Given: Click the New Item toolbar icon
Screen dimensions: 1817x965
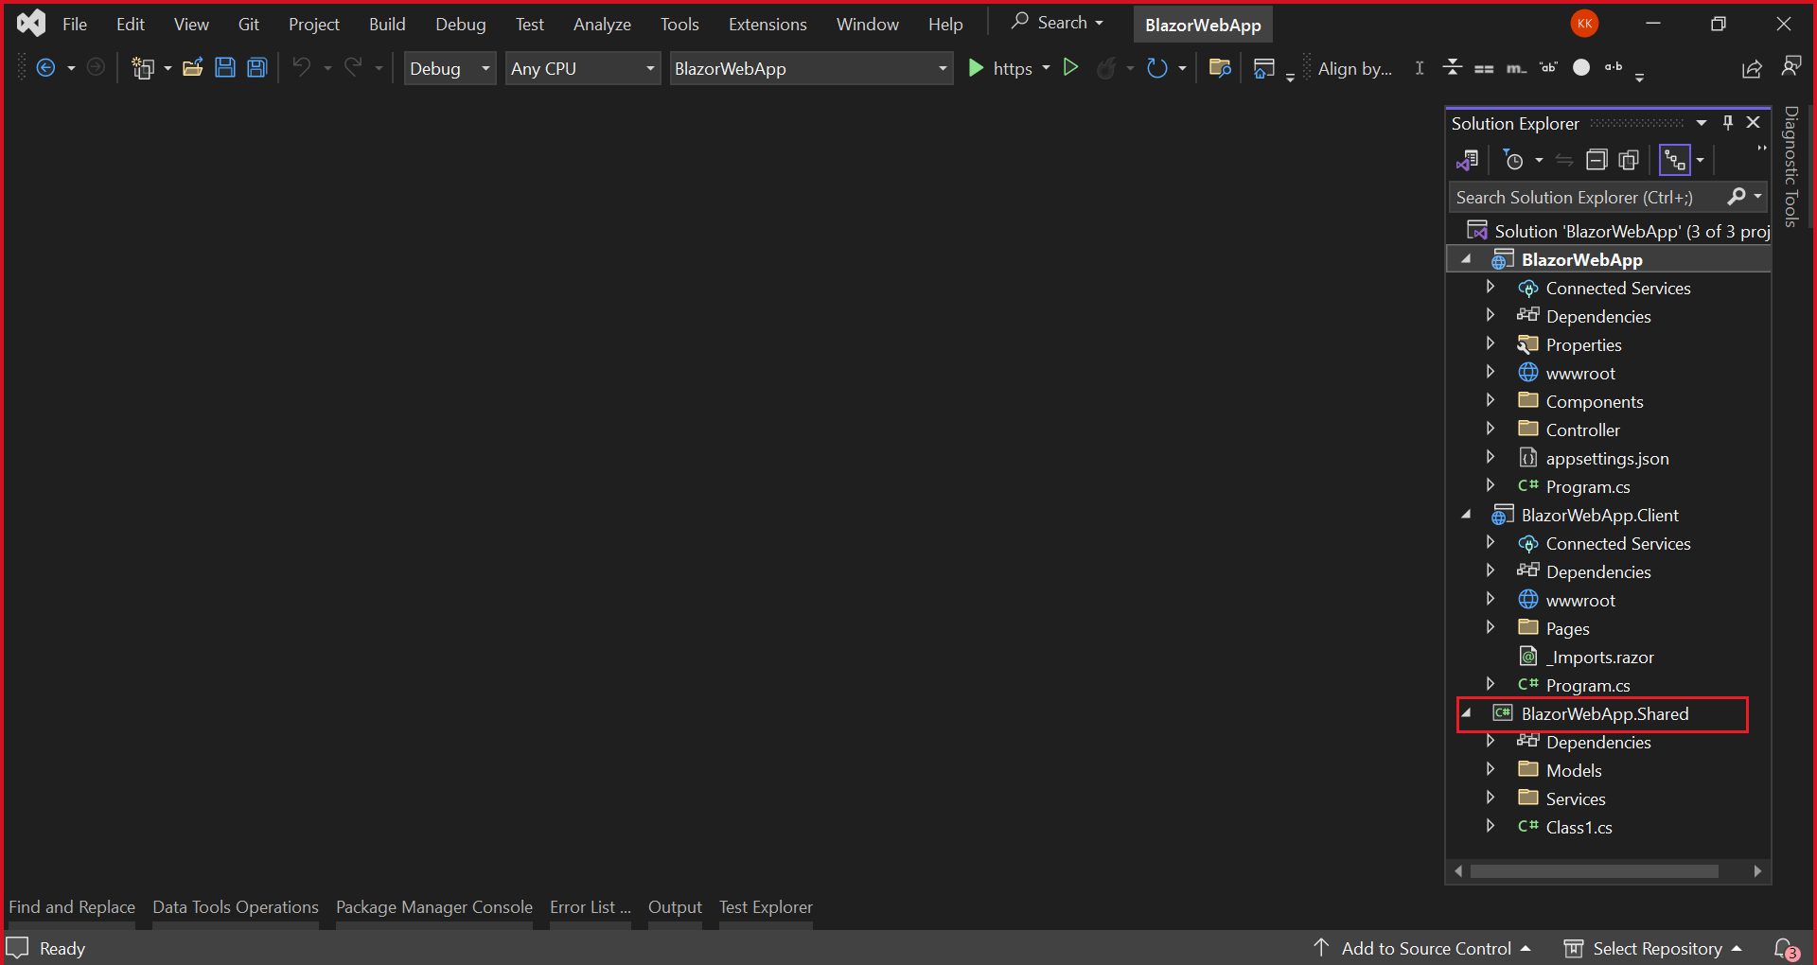Looking at the screenshot, I should tap(143, 68).
